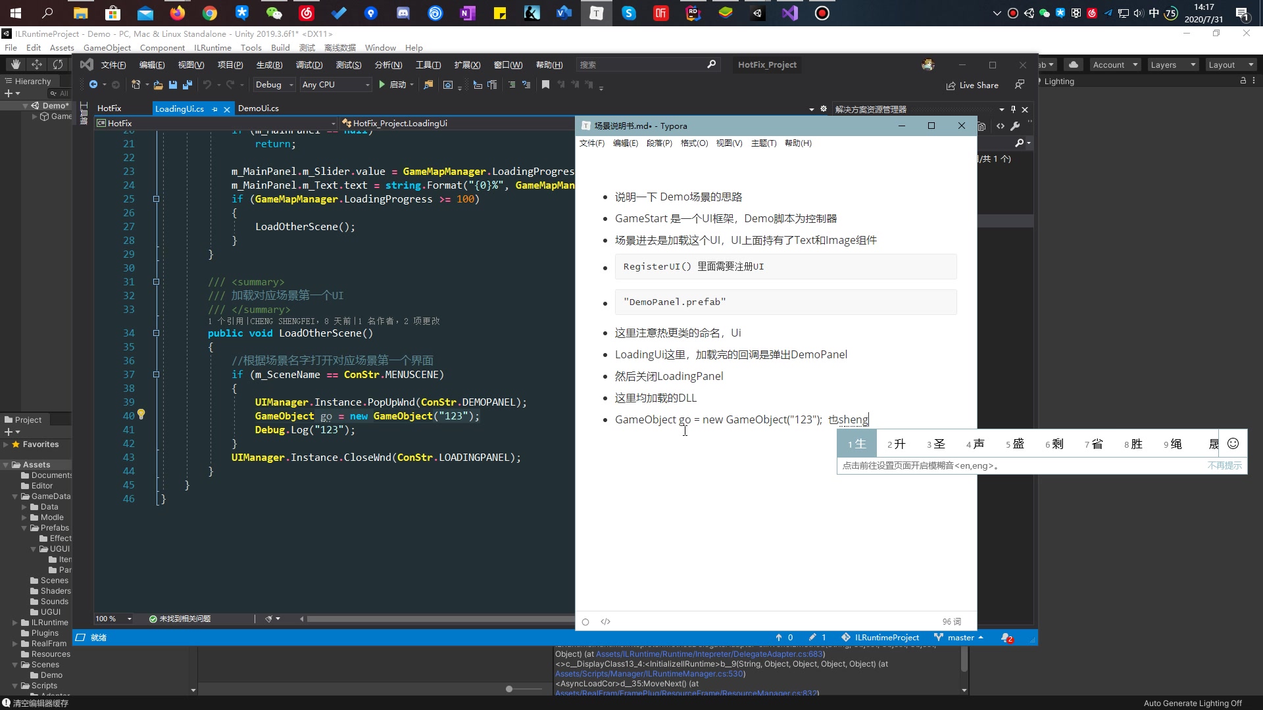Open source code mode in Typora status bar

pos(605,622)
